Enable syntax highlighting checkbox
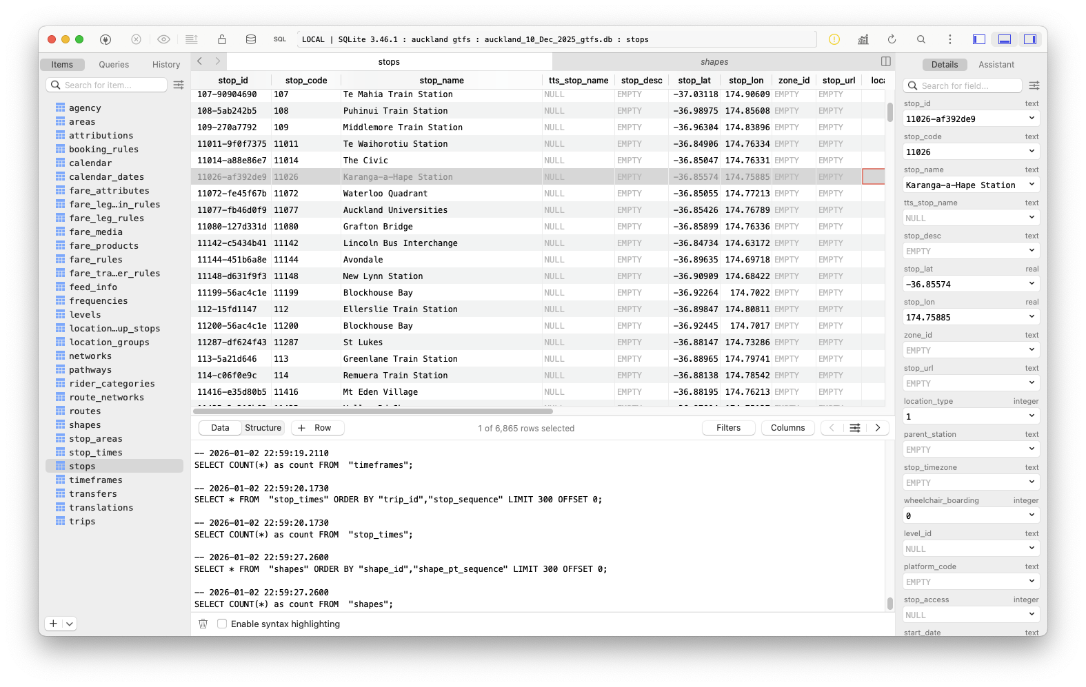The image size is (1086, 687). click(x=222, y=624)
